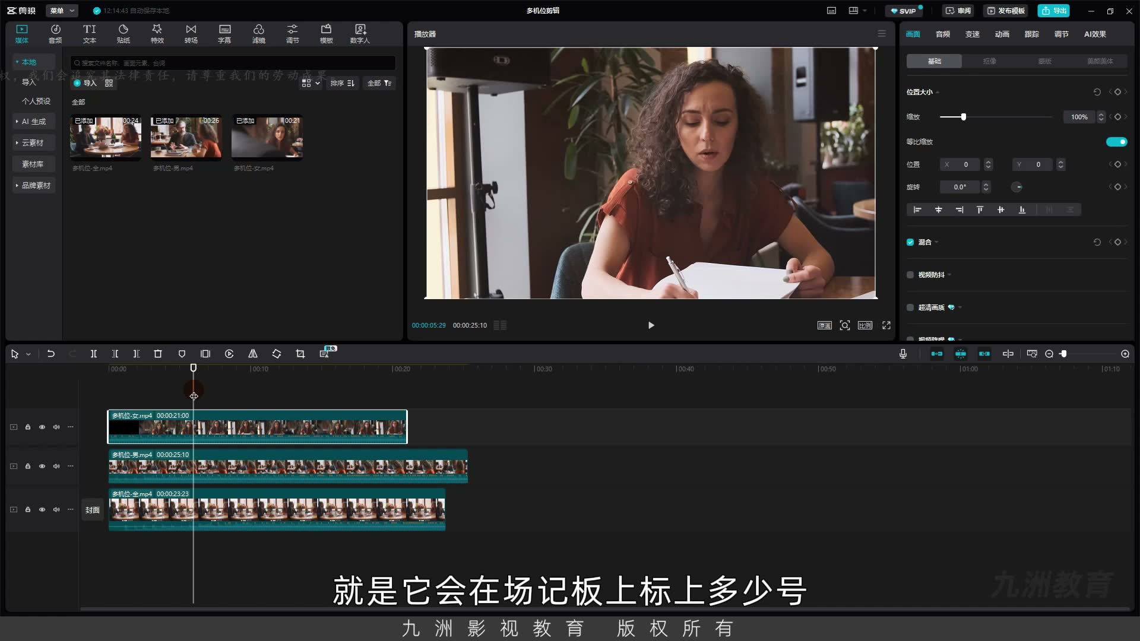This screenshot has height=641, width=1140.
Task: Toggle the 等比缩放 uniform scale switch
Action: pos(1116,142)
